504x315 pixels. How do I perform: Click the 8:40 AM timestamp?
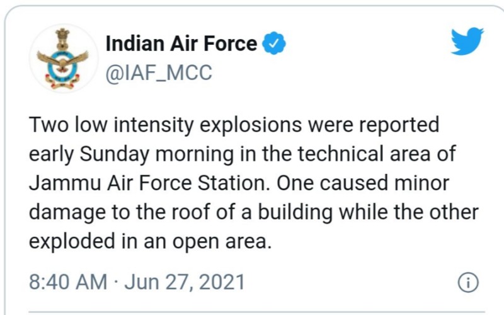68,282
